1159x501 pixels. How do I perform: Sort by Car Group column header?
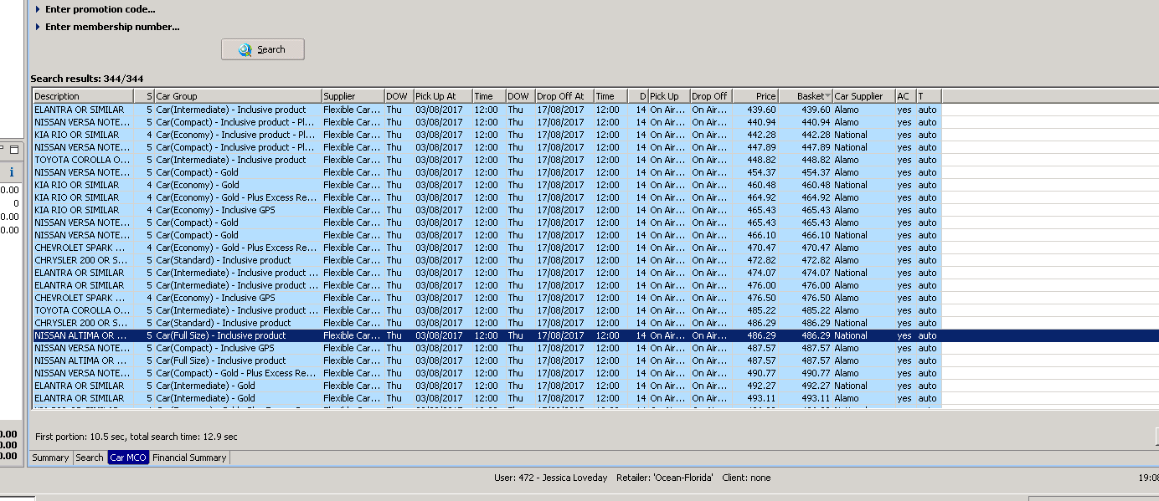pyautogui.click(x=238, y=96)
